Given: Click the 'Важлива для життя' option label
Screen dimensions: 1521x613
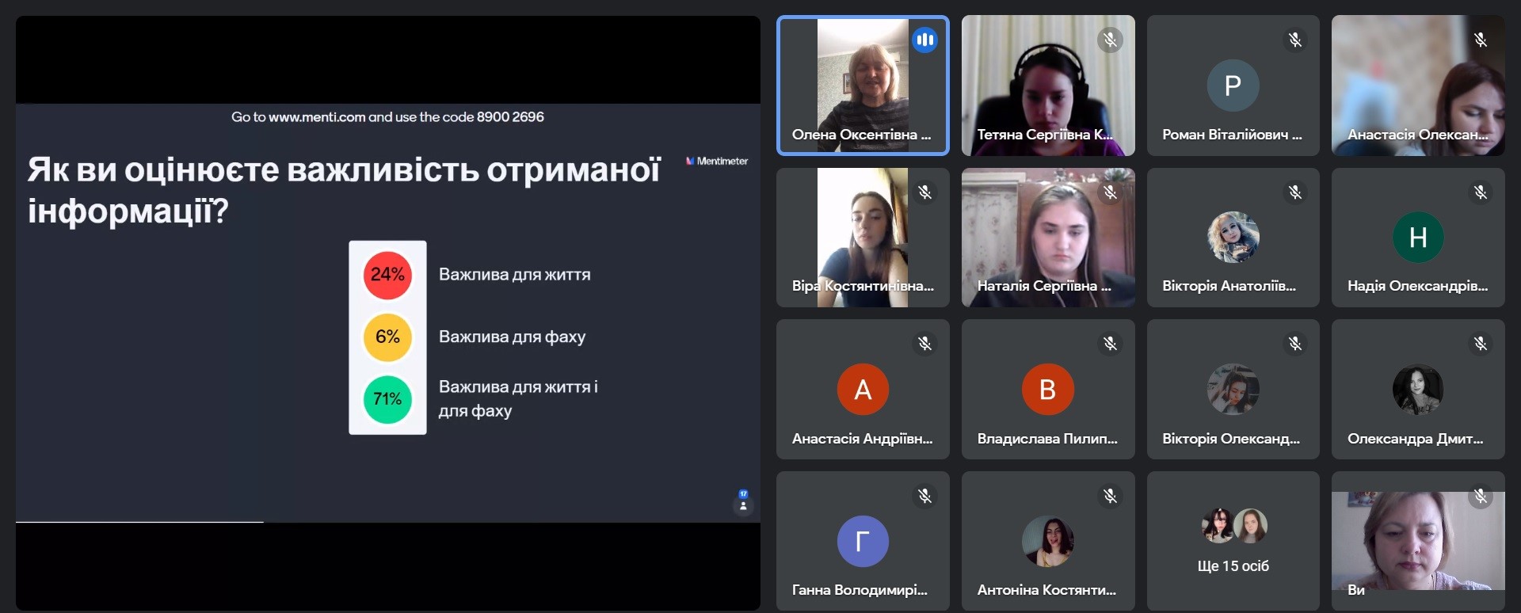Looking at the screenshot, I should point(514,275).
